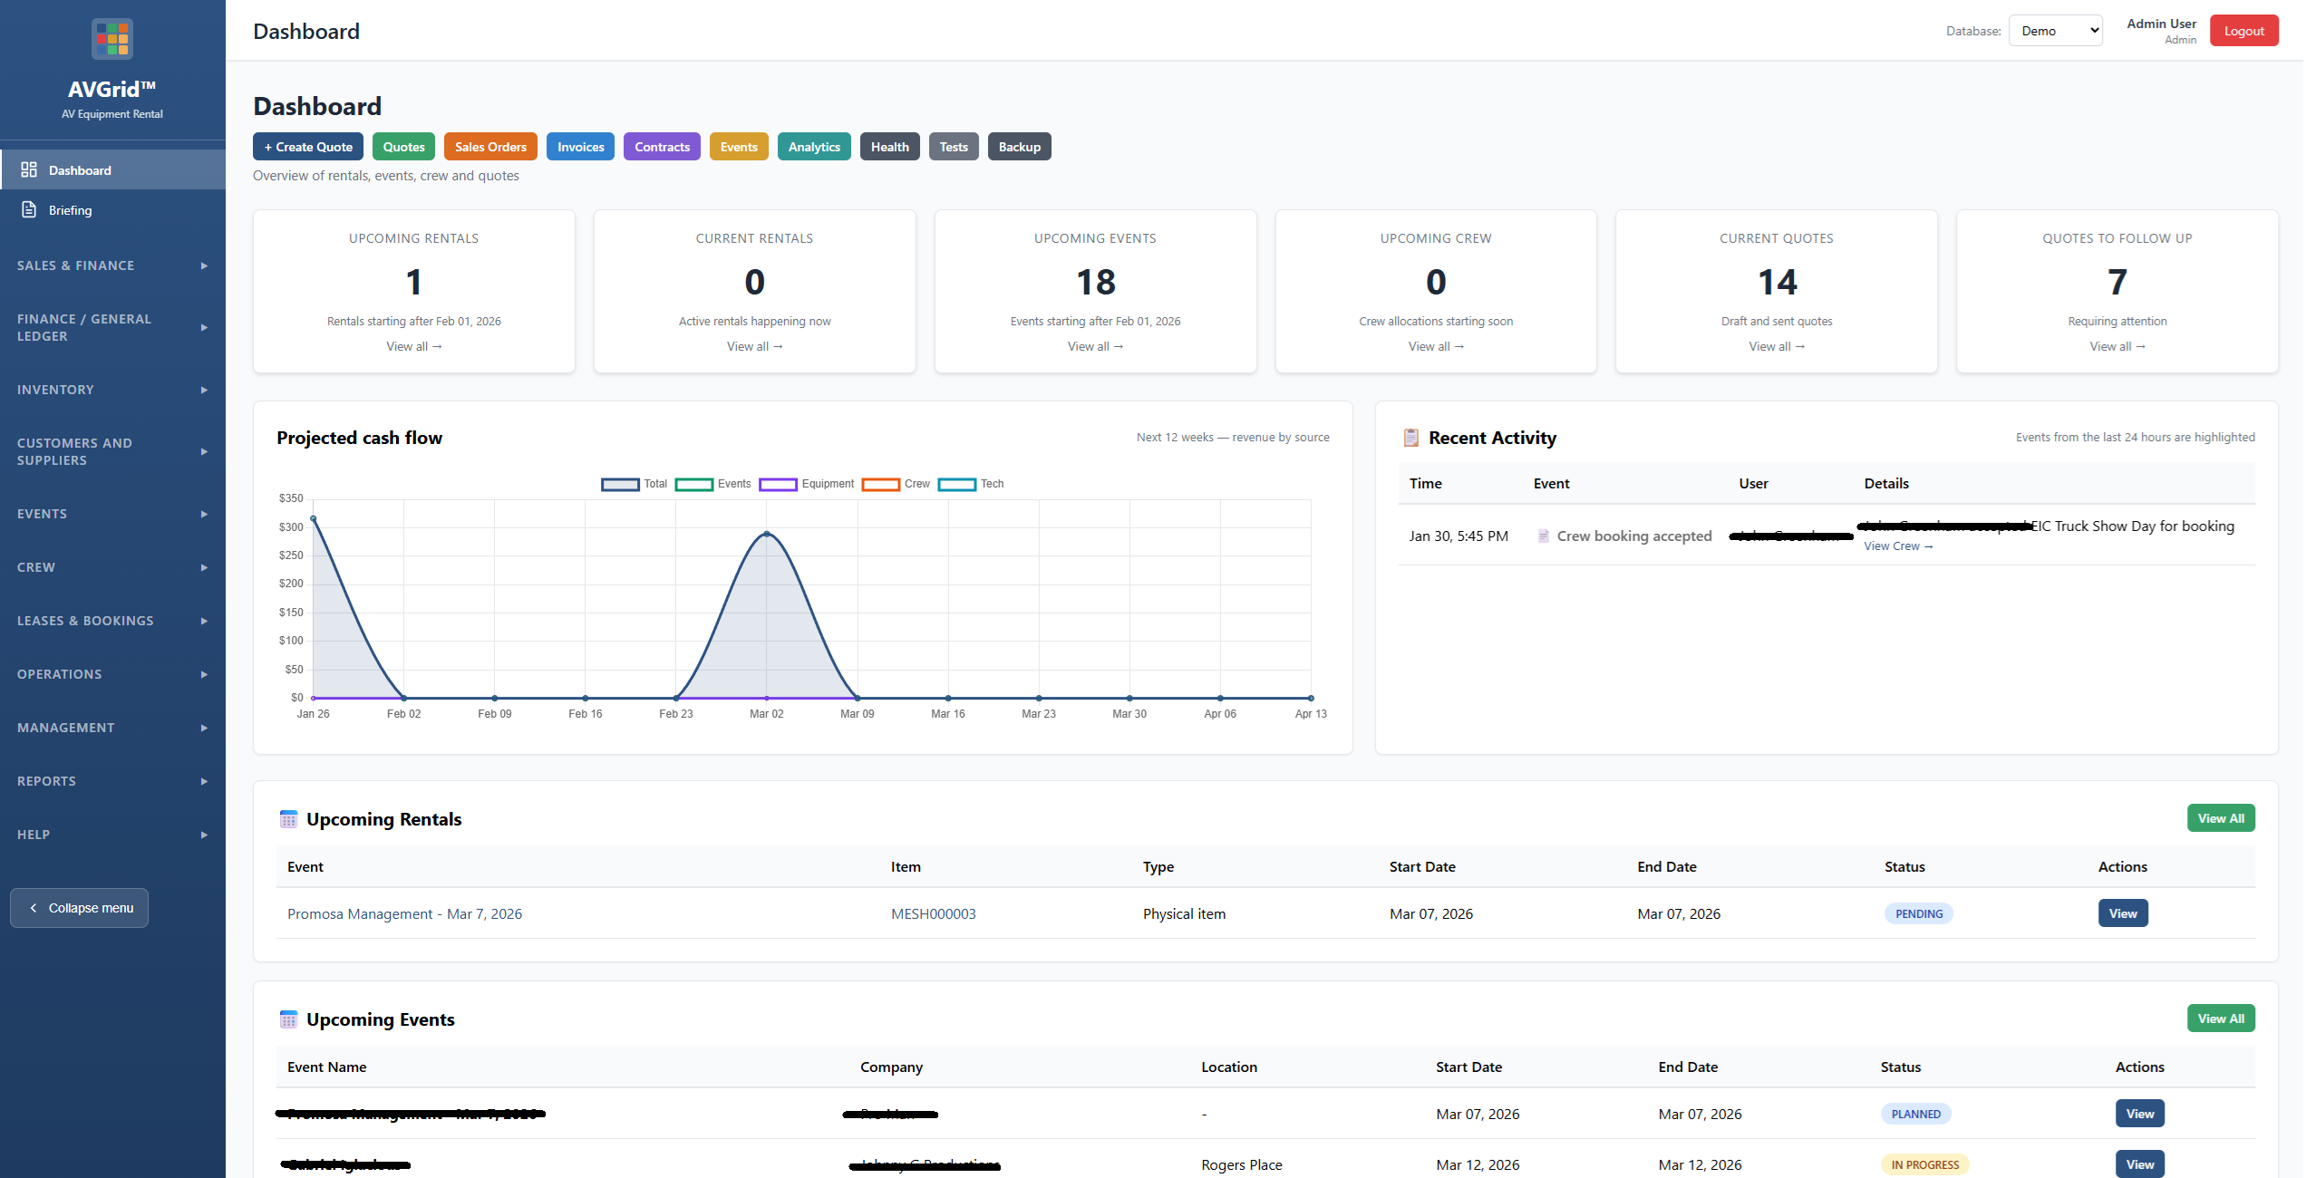Click the collapse chevron icon beside Collapse menu

click(x=34, y=907)
